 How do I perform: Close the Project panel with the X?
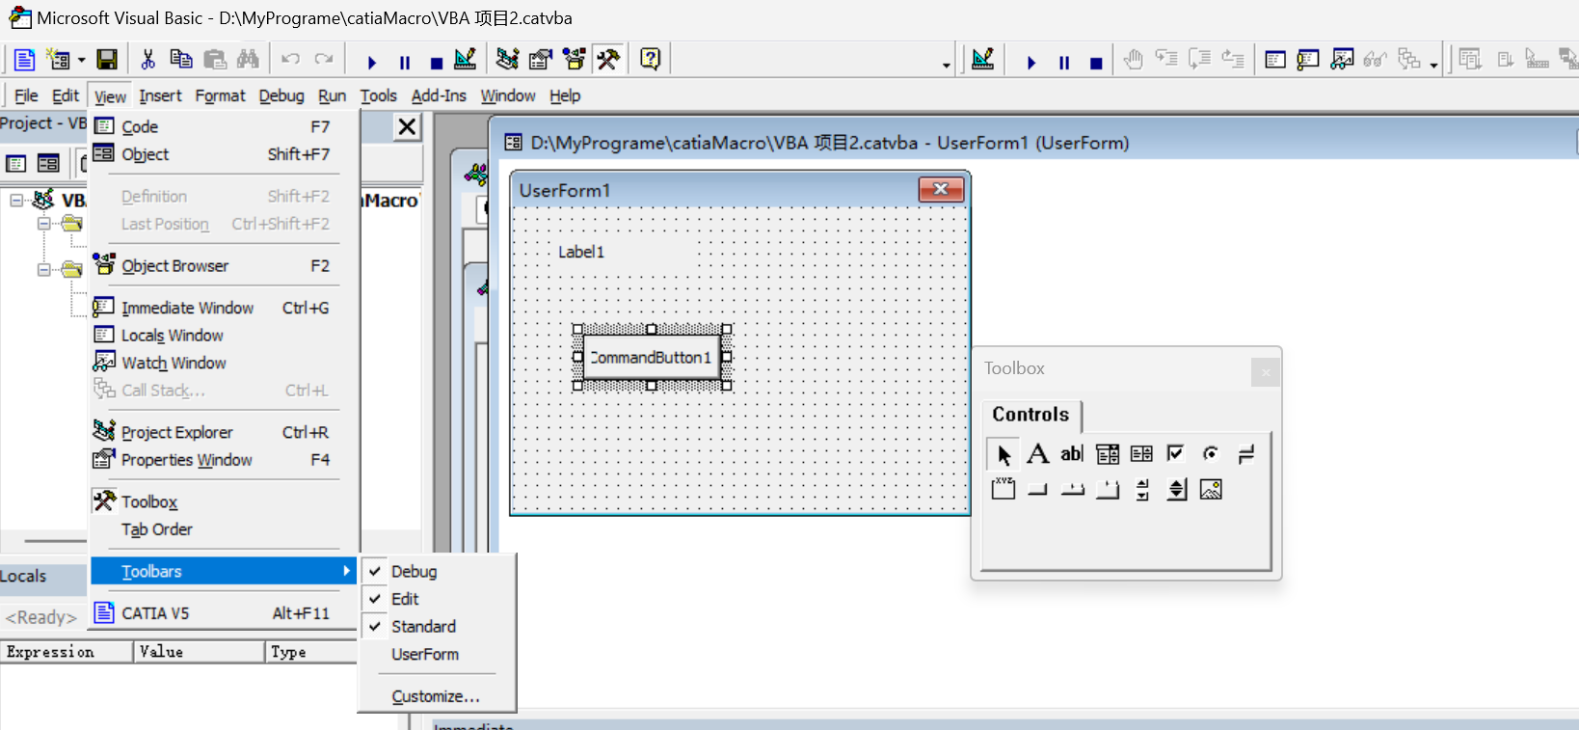[x=408, y=126]
